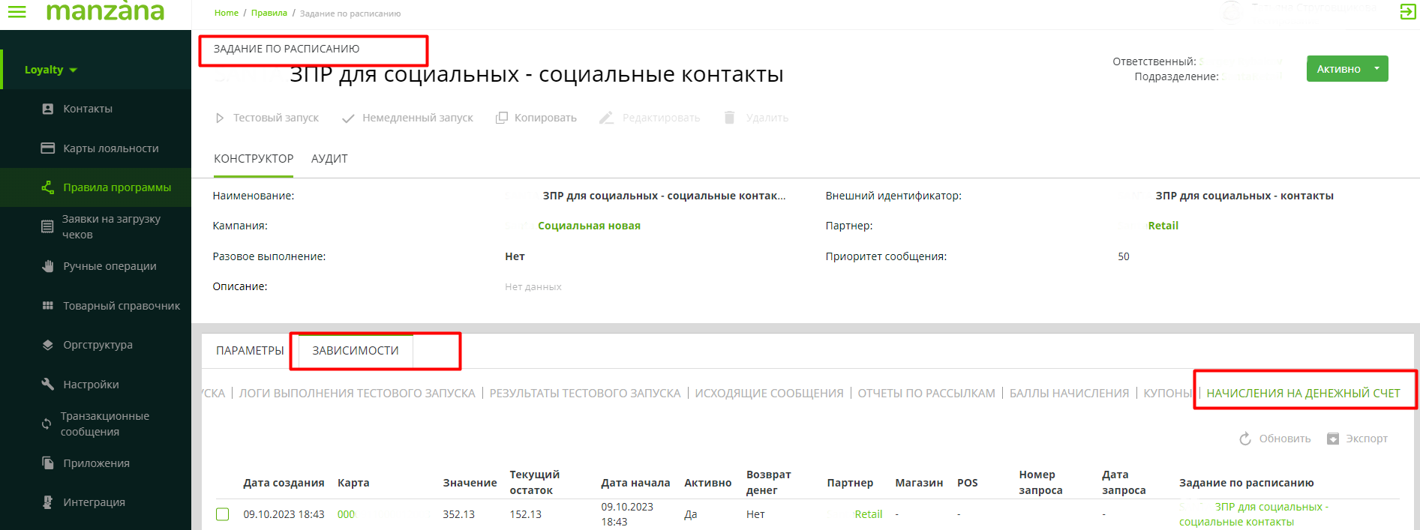The width and height of the screenshot is (1420, 530).
Task: Click the Тестовый запуск play icon
Action: coord(220,118)
